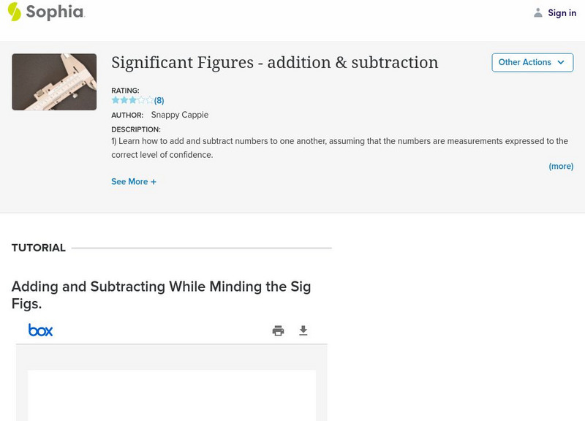Click author name Snappy Cappie

pyautogui.click(x=179, y=115)
